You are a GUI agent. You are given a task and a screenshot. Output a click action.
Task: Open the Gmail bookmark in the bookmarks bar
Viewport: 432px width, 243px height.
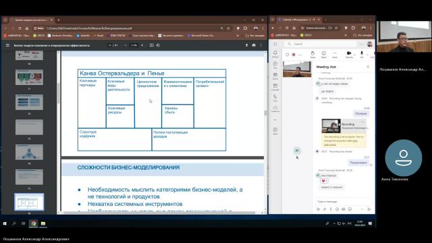(x=99, y=36)
